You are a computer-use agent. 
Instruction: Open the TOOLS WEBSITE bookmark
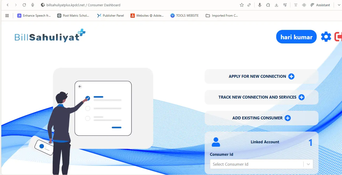click(x=185, y=16)
